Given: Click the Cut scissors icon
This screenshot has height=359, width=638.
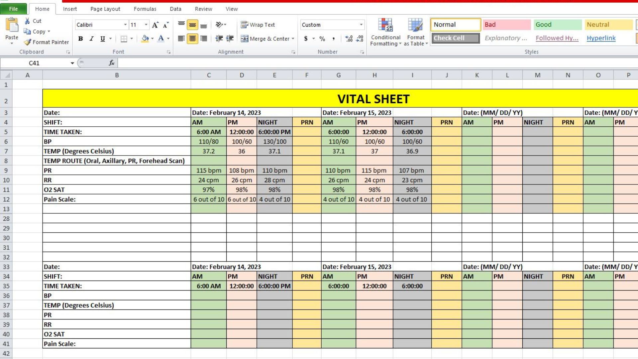Looking at the screenshot, I should (28, 21).
